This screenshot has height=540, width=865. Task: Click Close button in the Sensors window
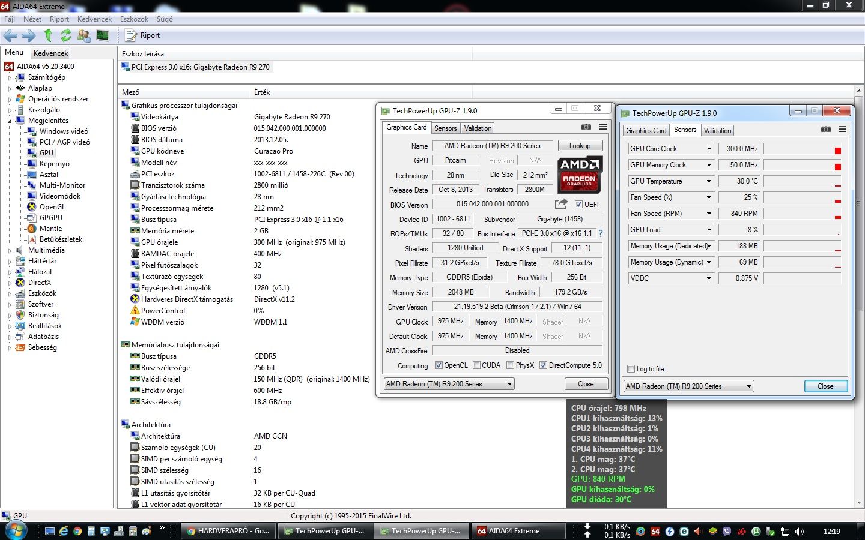825,386
